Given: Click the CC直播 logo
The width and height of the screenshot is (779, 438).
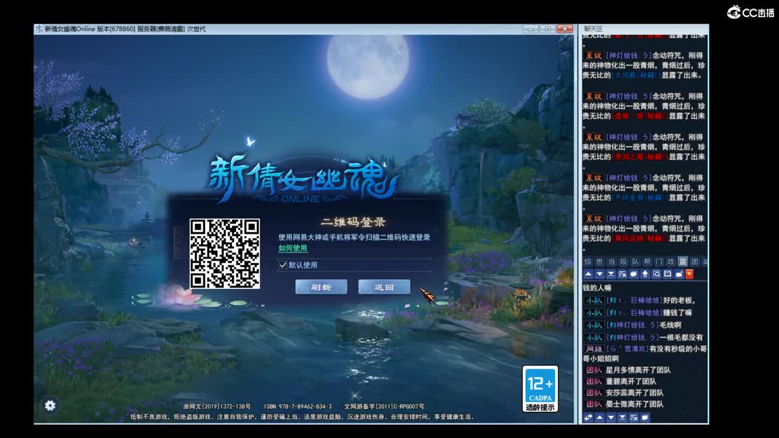Looking at the screenshot, I should coord(750,12).
